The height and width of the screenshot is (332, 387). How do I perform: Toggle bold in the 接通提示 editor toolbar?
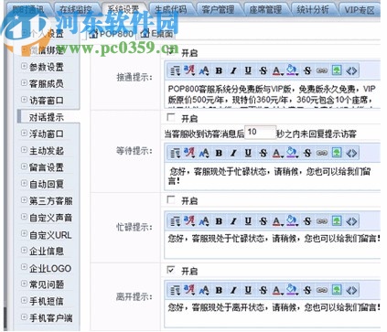219,70
